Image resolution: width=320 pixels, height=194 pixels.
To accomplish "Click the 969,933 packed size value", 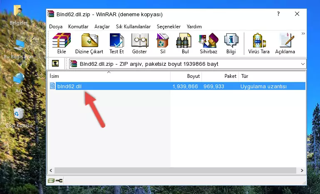I will (213, 86).
